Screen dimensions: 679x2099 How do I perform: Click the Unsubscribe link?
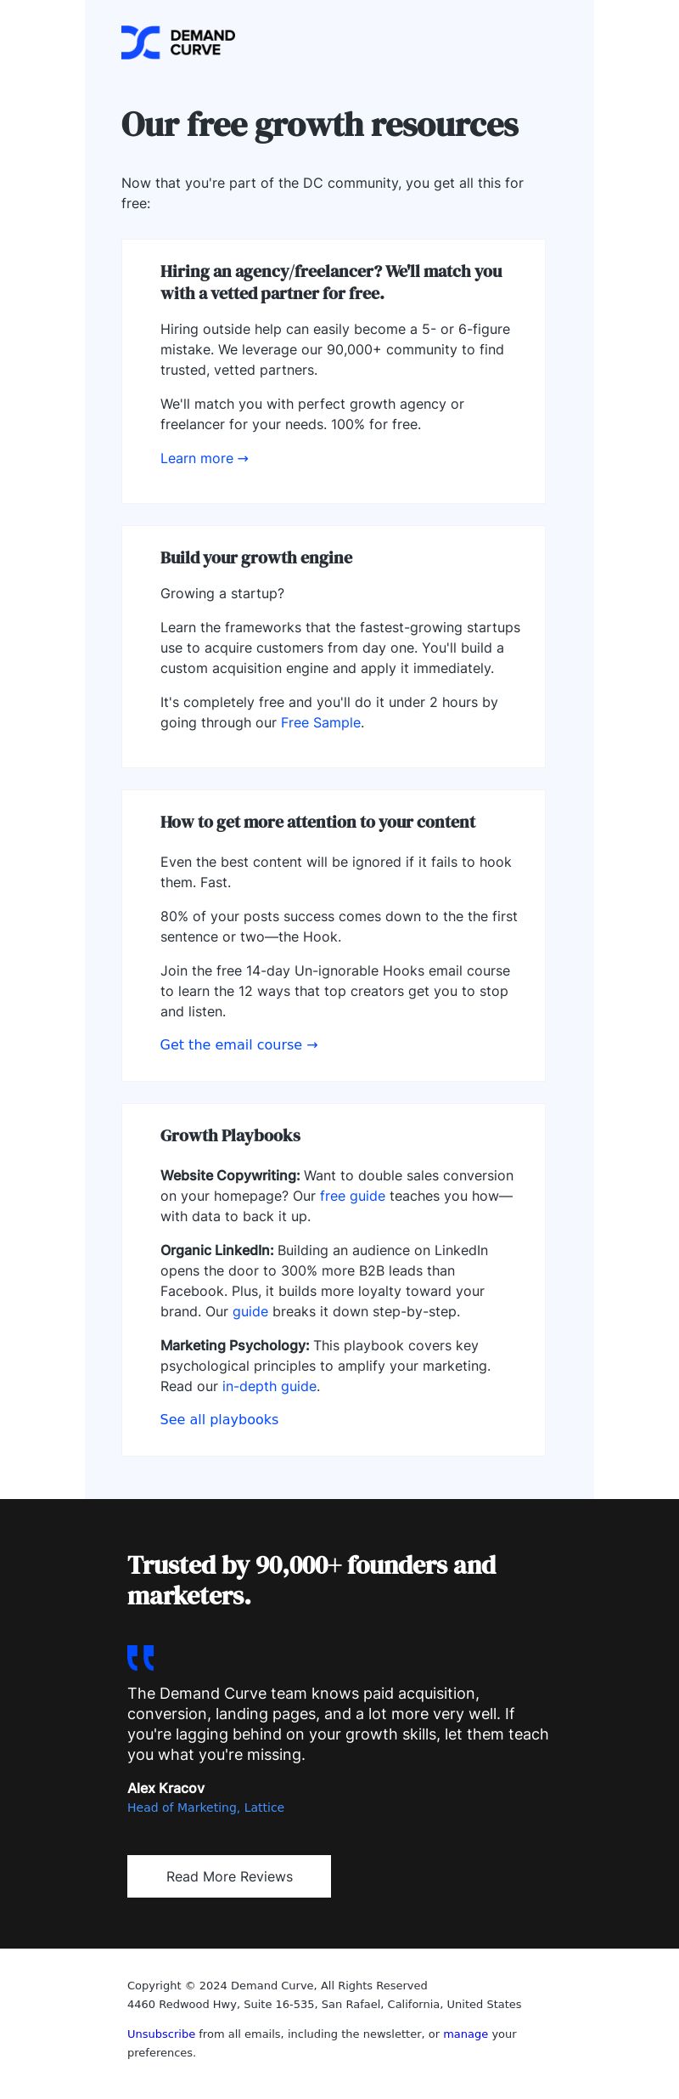161,2034
